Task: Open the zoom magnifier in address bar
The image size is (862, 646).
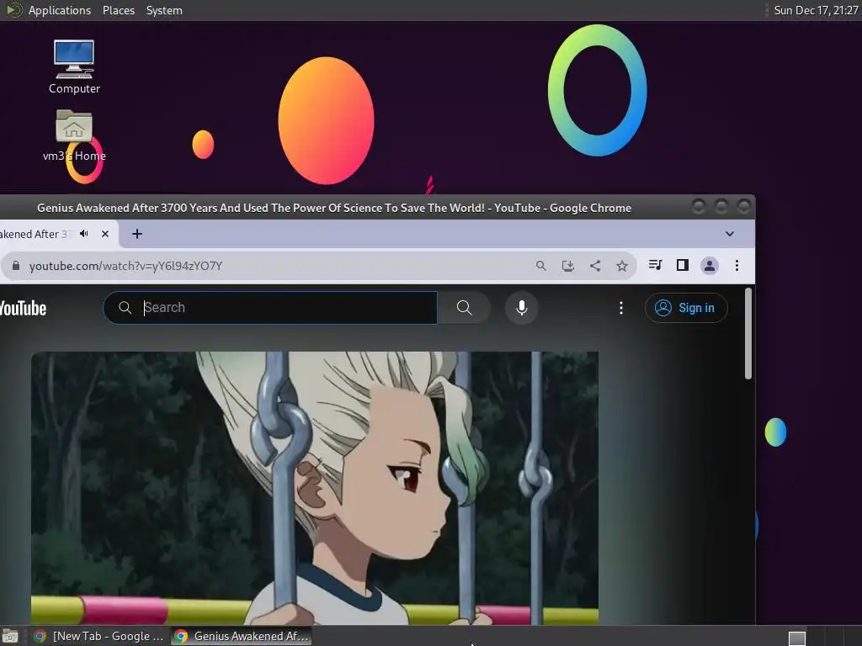Action: tap(541, 266)
